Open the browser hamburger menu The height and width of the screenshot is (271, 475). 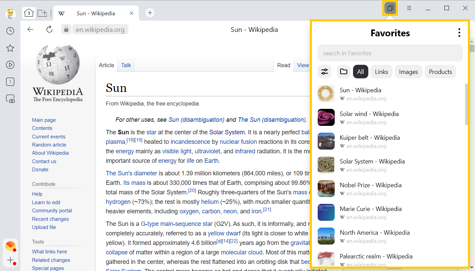coord(409,8)
